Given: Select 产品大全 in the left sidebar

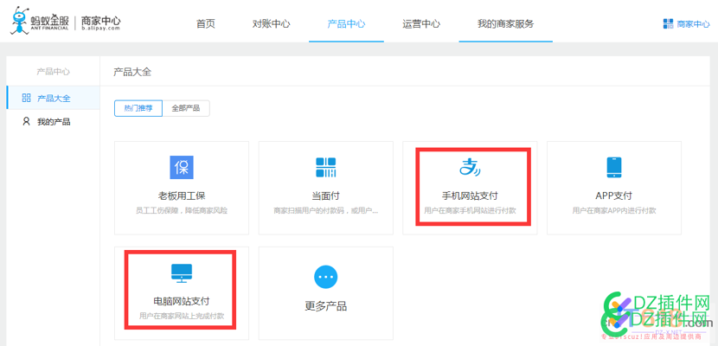Looking at the screenshot, I should pyautogui.click(x=53, y=98).
